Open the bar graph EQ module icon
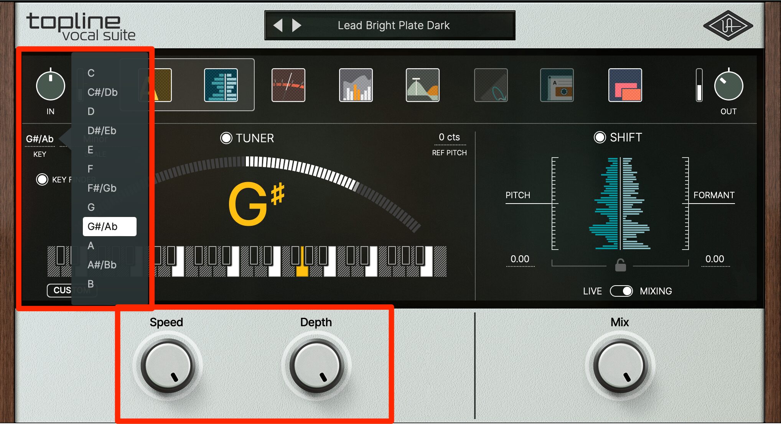The image size is (781, 424). pyautogui.click(x=356, y=85)
